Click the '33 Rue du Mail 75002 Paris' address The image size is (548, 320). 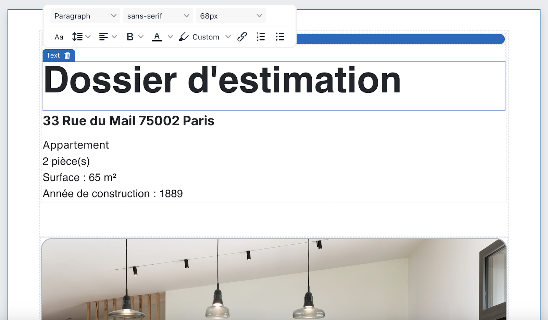[128, 121]
